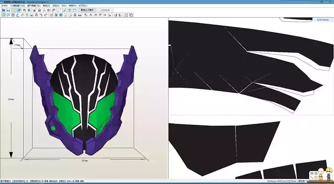Select the Rotate part tool
Viewport: 334px width, 184px height.
pos(8,15)
